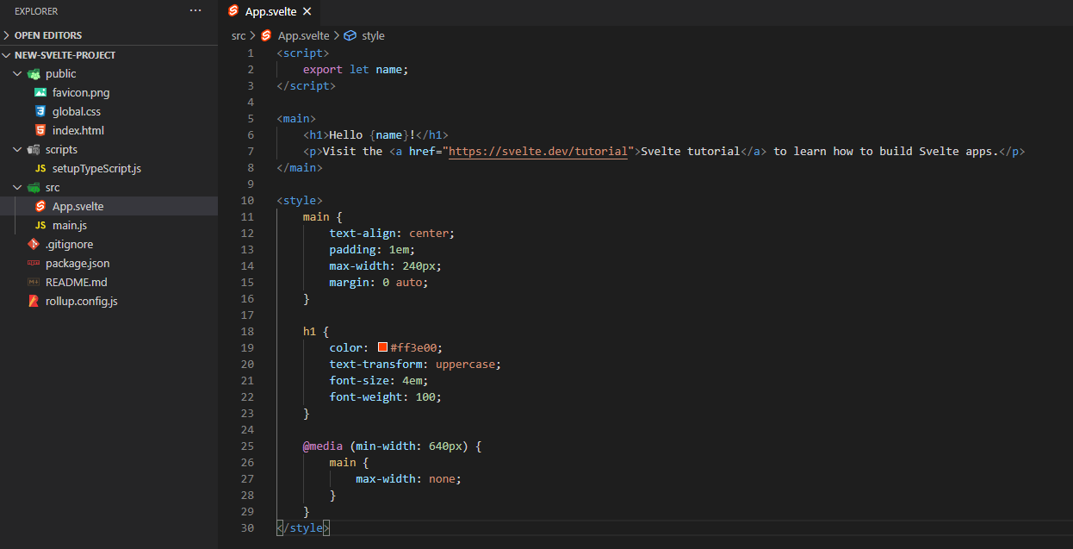Viewport: 1073px width, 549px height.
Task: Click line number 10 in the gutter
Action: point(247,200)
